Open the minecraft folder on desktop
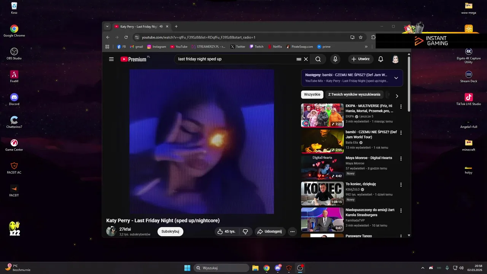This screenshot has width=487, height=274. coord(468,145)
